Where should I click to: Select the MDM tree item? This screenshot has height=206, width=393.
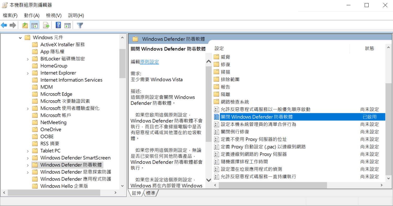point(46,87)
